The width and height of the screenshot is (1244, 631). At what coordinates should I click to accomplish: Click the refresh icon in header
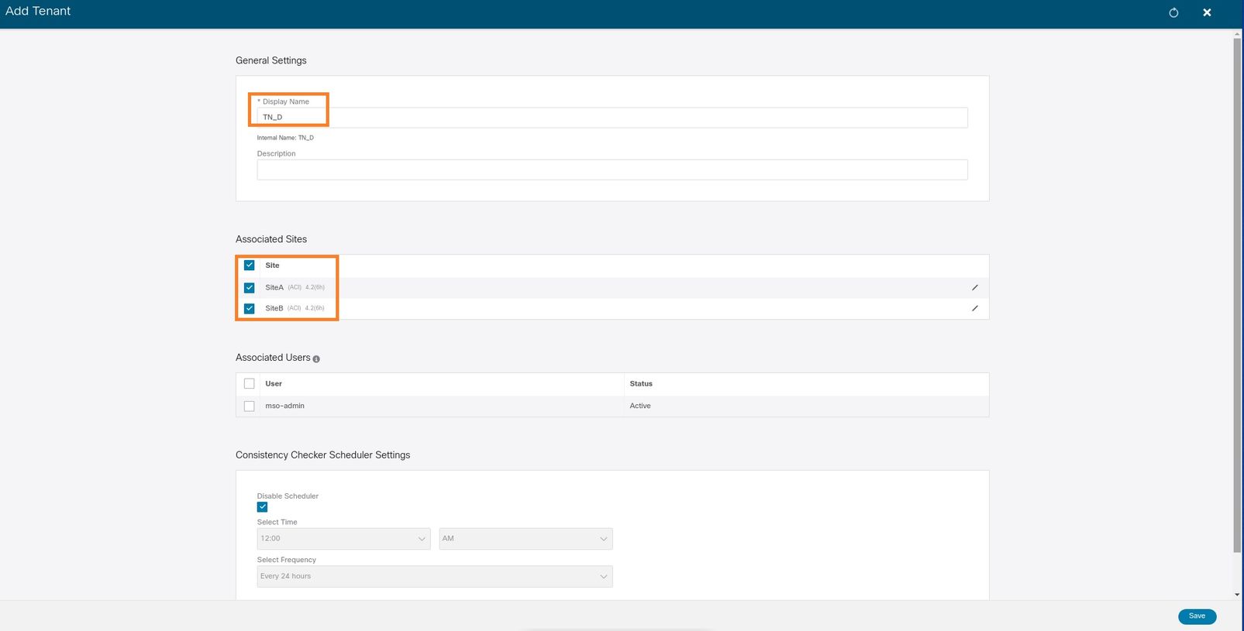coord(1173,12)
